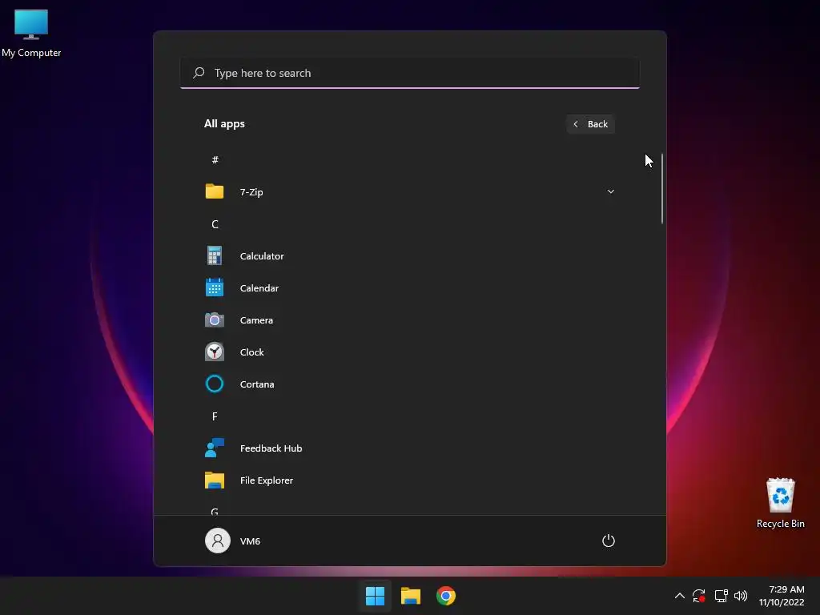820x615 pixels.
Task: Click the All apps list scrollbar
Action: pos(662,189)
